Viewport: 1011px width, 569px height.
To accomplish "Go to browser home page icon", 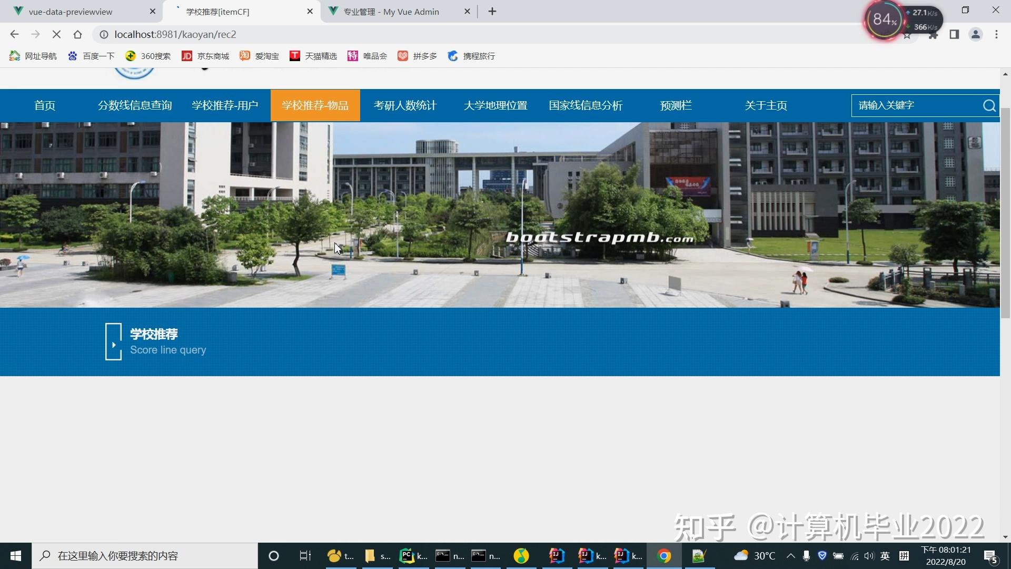I will click(x=77, y=34).
